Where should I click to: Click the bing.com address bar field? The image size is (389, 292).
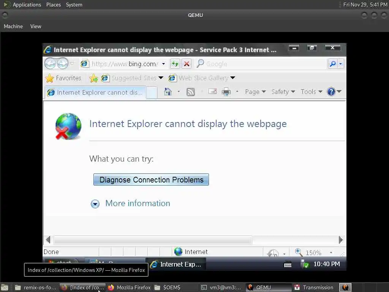[125, 64]
